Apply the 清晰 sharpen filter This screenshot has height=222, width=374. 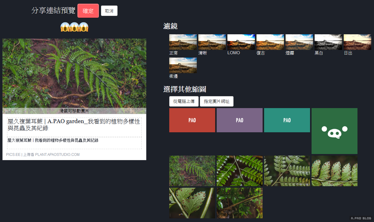pyautogui.click(x=212, y=42)
